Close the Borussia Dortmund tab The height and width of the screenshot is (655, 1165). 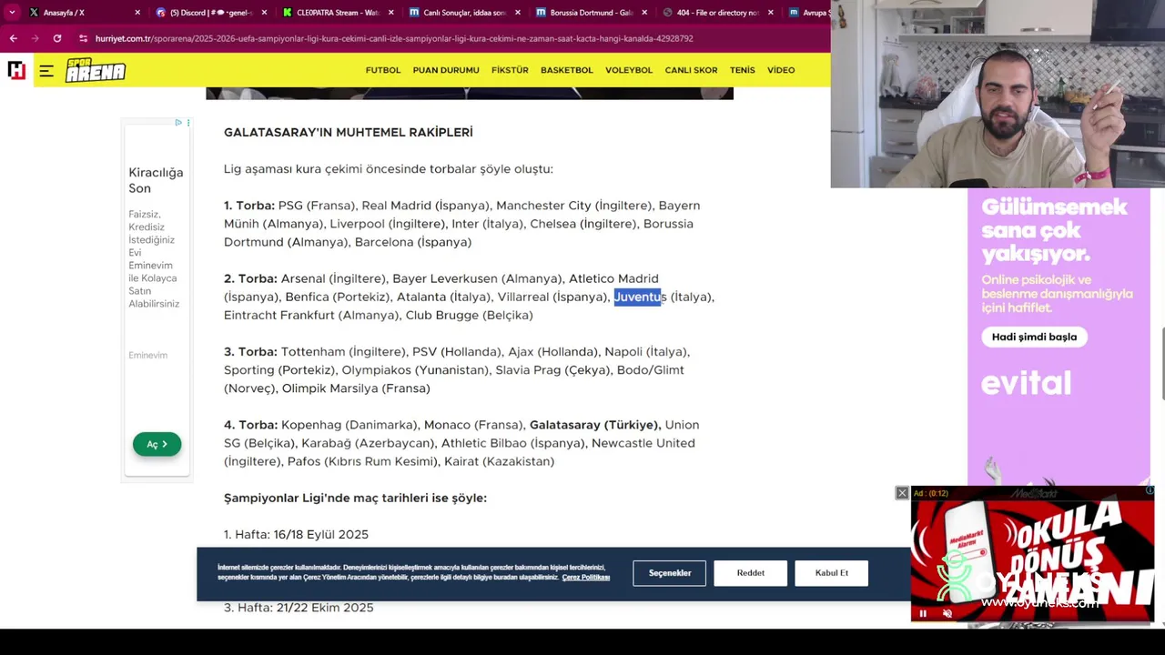(x=643, y=13)
